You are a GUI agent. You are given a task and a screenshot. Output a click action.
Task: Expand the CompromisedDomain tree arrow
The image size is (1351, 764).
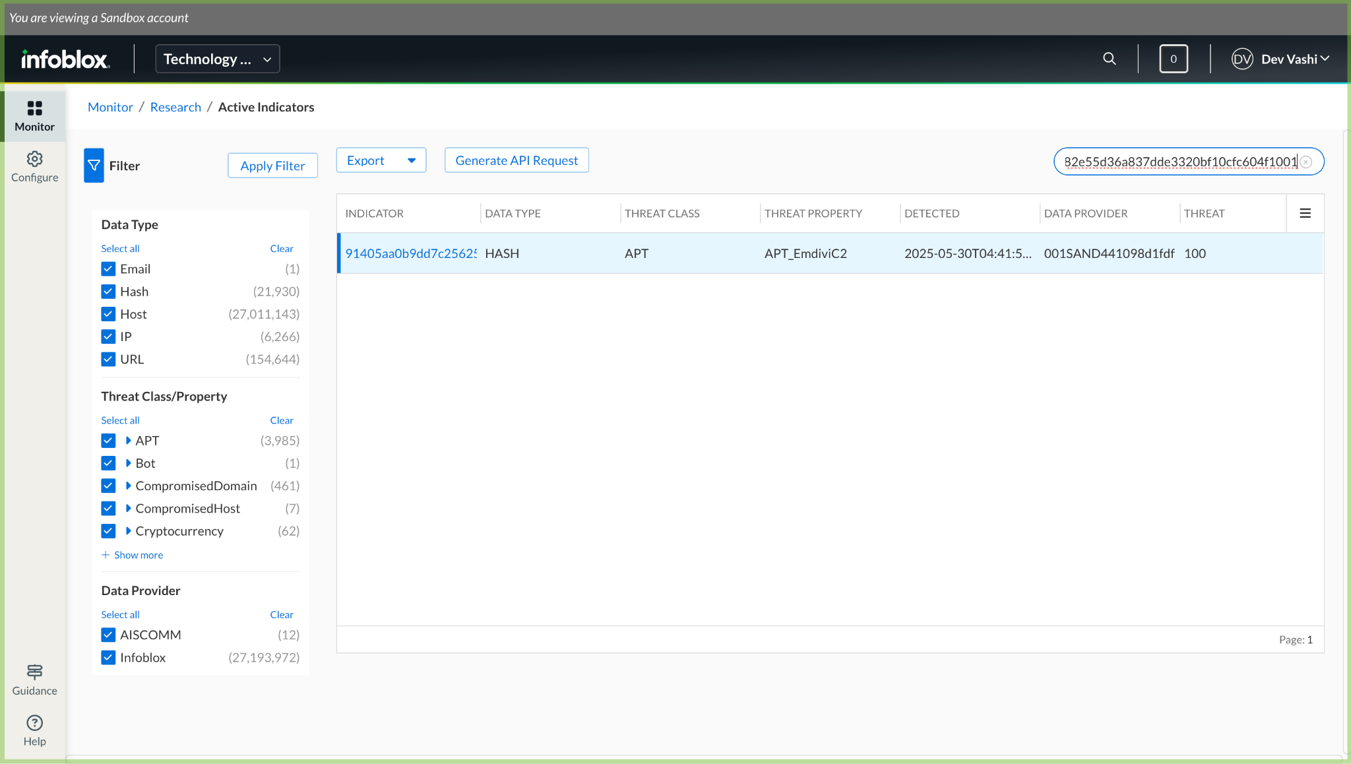(x=128, y=486)
